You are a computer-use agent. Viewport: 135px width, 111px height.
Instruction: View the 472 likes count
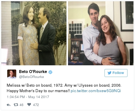[36, 105]
